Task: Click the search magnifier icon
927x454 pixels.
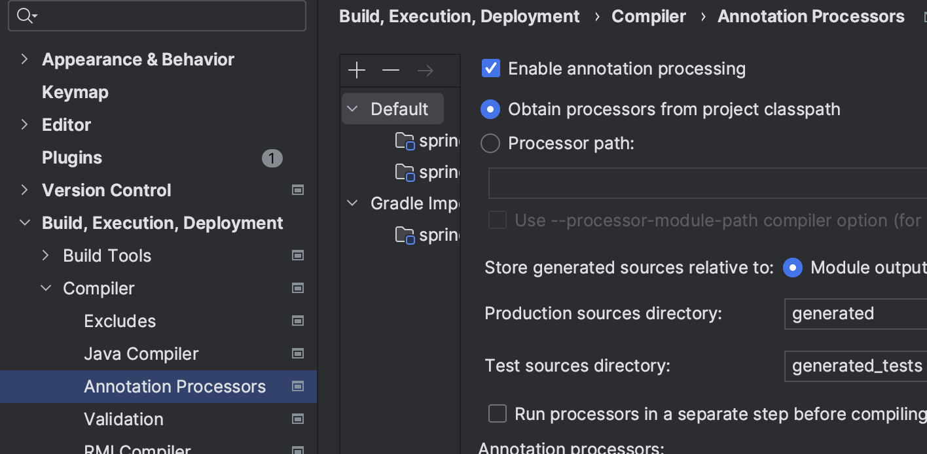Action: [25, 16]
